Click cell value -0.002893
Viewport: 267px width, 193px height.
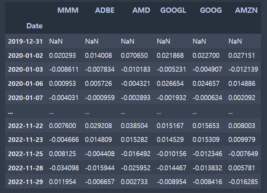pyautogui.click(x=136, y=98)
